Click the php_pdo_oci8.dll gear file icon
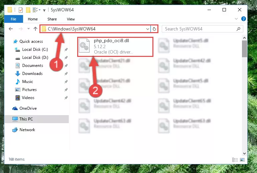The height and width of the screenshot is (173, 257). (84, 46)
